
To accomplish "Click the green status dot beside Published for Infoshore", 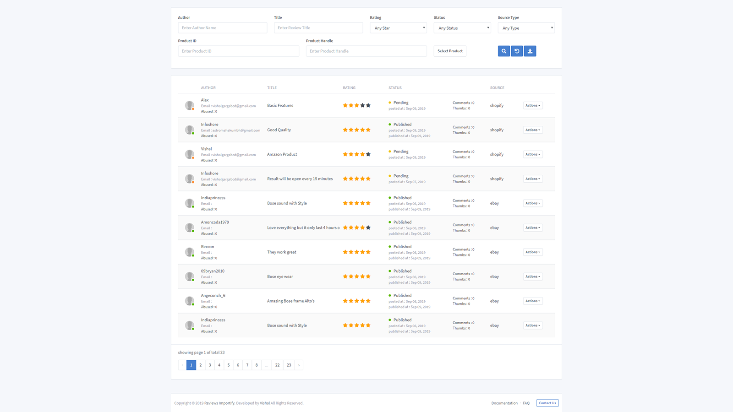I will click(x=390, y=124).
